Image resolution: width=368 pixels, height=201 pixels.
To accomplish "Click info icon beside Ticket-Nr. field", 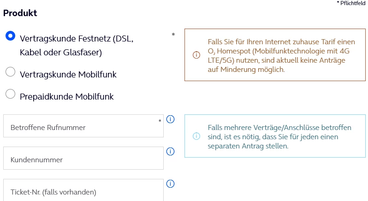I will [170, 183].
